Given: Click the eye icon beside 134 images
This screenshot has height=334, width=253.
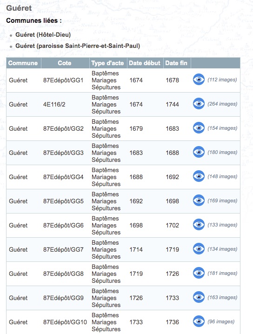Looking at the screenshot, I should click(199, 249).
